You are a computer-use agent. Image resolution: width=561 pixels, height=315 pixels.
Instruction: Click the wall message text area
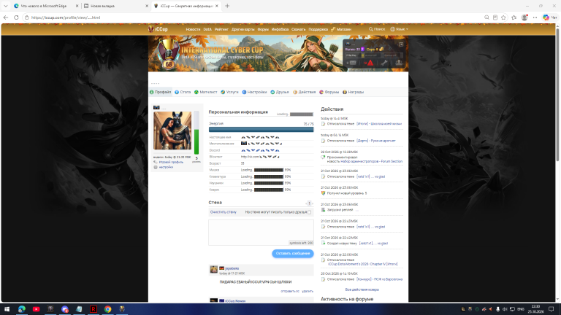262,233
